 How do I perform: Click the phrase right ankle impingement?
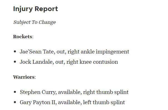click(x=98, y=52)
